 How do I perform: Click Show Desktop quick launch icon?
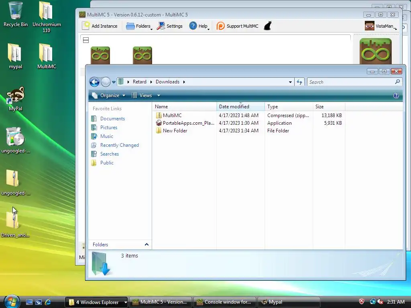[x=29, y=302]
